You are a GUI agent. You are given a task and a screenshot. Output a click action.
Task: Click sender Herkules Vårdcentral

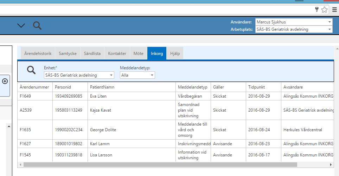click(303, 130)
